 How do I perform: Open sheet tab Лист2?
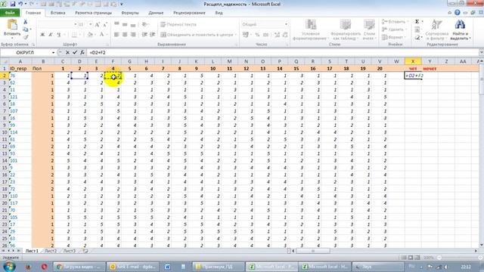coord(51,251)
